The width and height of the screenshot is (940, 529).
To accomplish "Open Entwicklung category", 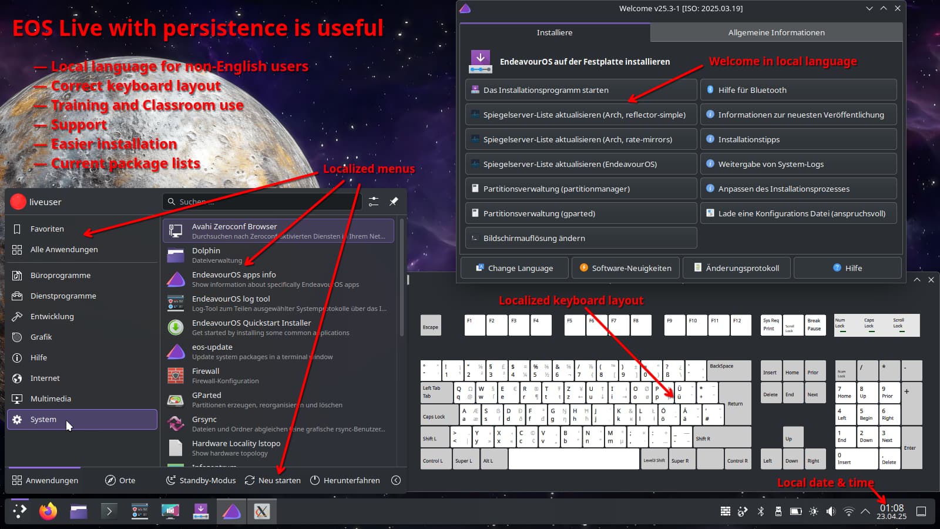I will point(82,316).
